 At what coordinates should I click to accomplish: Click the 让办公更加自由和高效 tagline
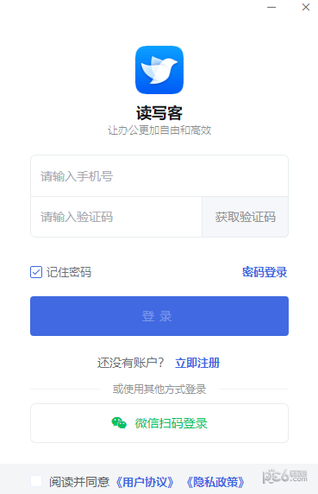click(159, 130)
